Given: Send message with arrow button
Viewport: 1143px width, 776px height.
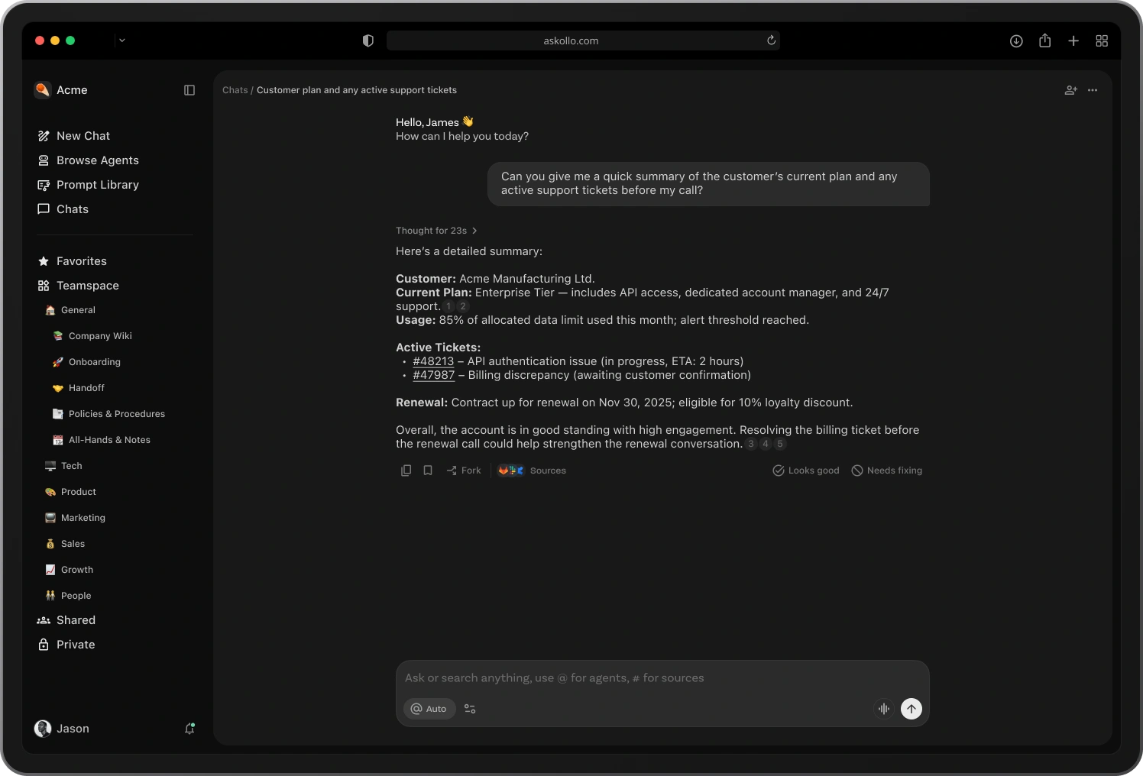Looking at the screenshot, I should 911,709.
